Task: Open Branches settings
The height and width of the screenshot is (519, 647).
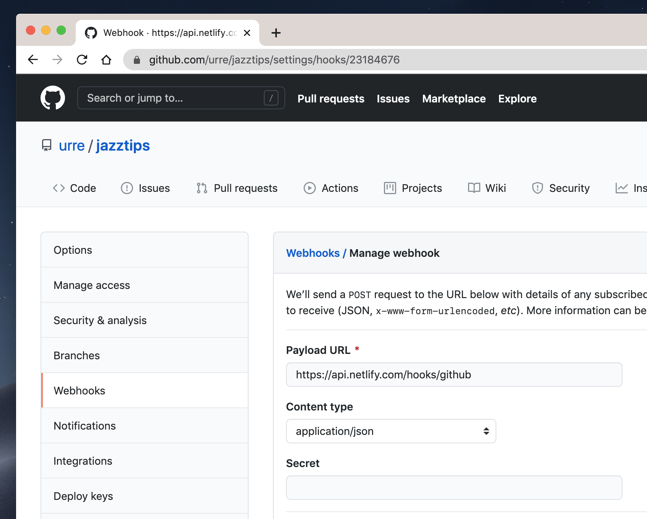Action: 145,355
